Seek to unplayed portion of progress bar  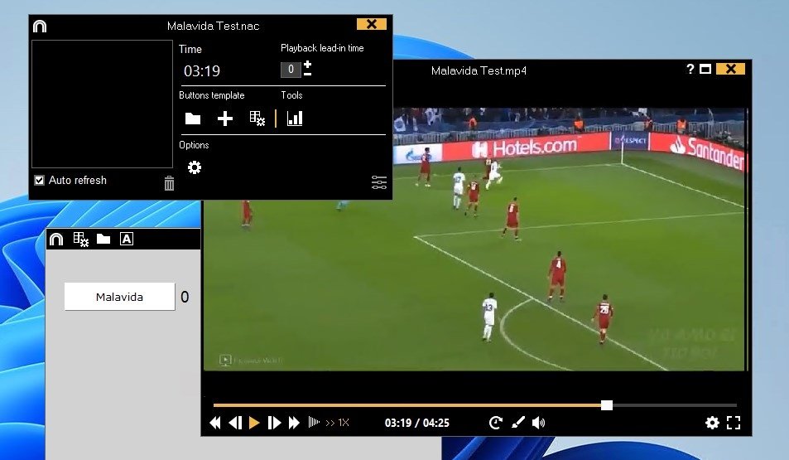pos(674,405)
